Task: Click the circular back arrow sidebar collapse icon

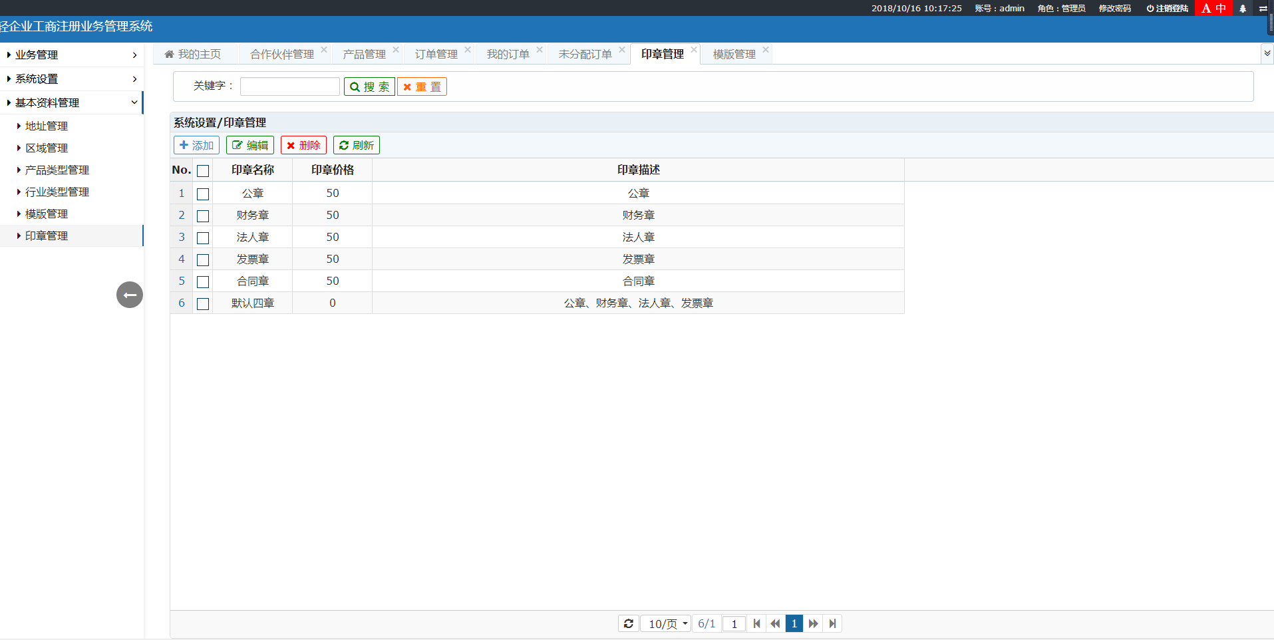Action: [x=130, y=295]
